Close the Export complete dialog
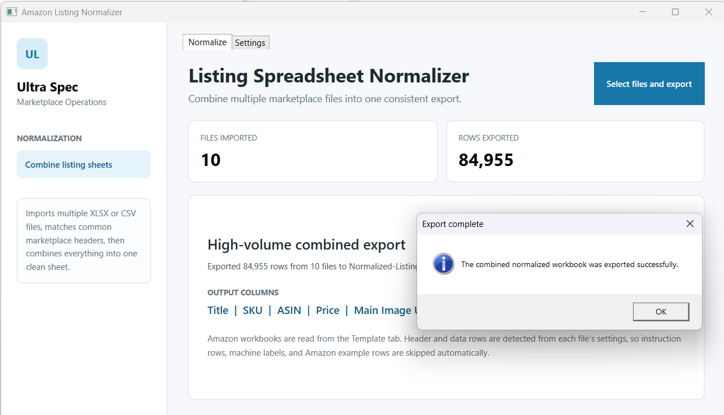This screenshot has width=724, height=415. [690, 224]
